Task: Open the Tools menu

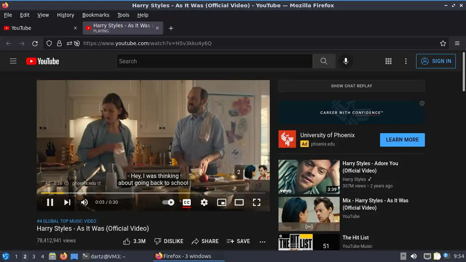Action: [x=123, y=15]
